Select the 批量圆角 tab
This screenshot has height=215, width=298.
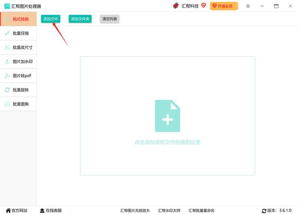pos(19,104)
